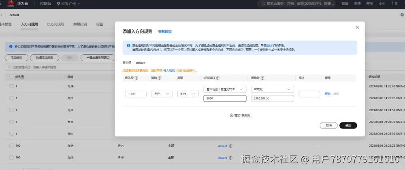The image size is (405, 170).
Task: Open the 费用 top menu item
Action: click(x=370, y=4)
